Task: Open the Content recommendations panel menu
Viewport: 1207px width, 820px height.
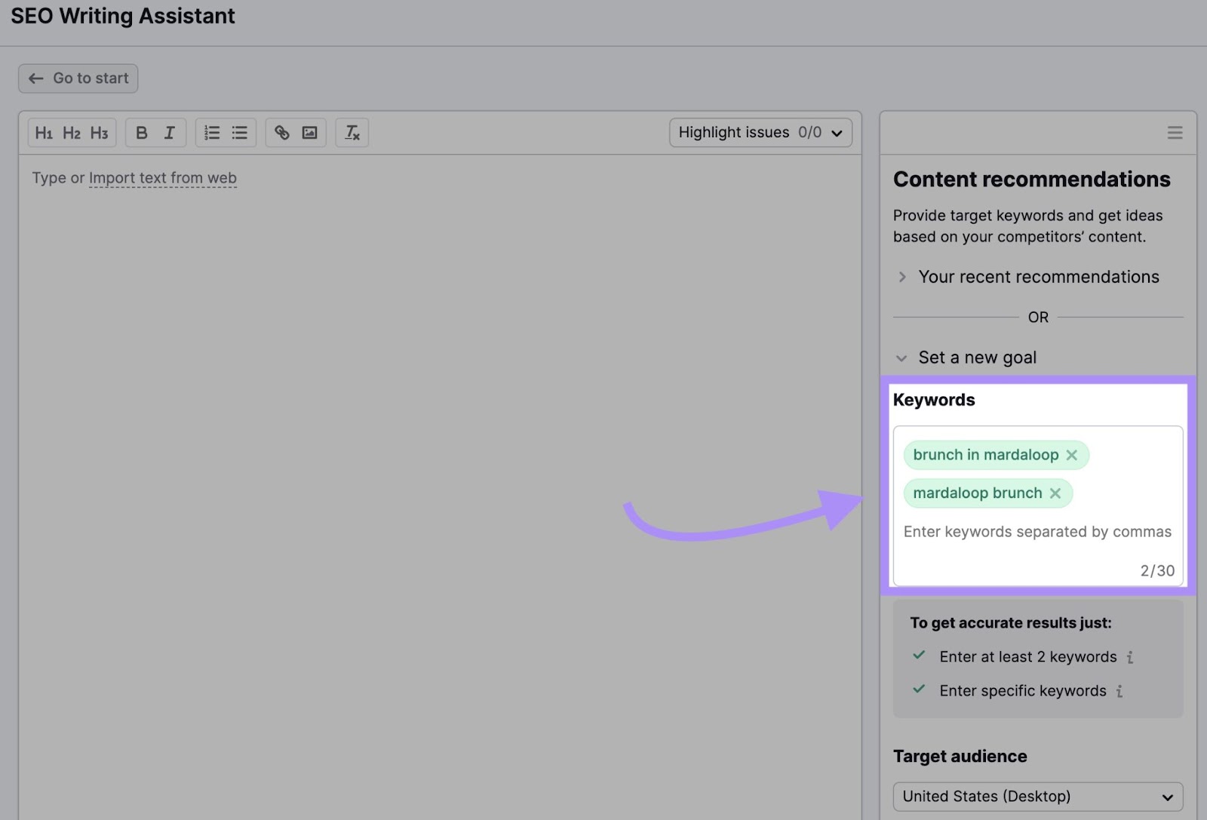Action: [1174, 132]
